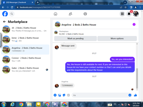The image size is (143, 107).
Task: Open the Facebook search magnifier
Action: [x=12, y=14]
